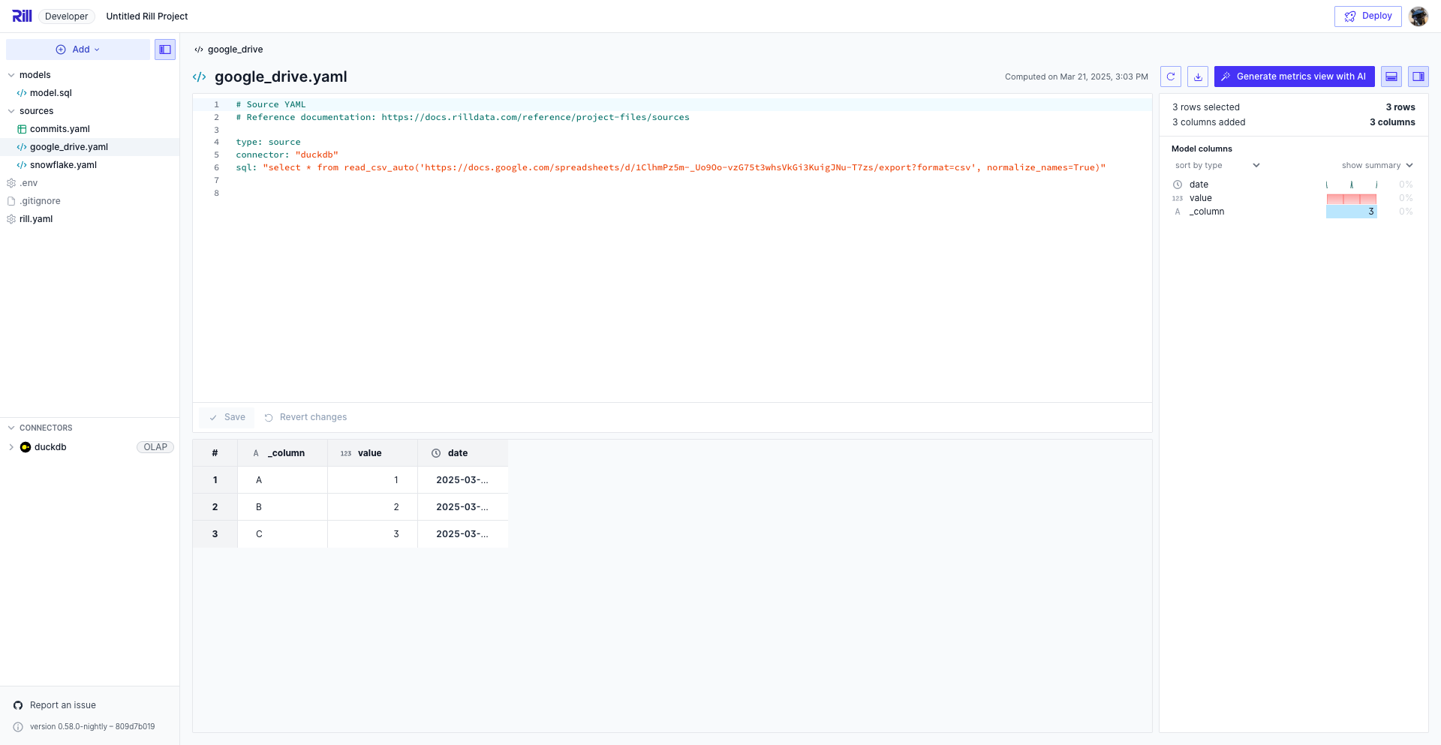The image size is (1441, 745).
Task: Open snowflake.yaml in the file tree
Action: click(x=63, y=165)
